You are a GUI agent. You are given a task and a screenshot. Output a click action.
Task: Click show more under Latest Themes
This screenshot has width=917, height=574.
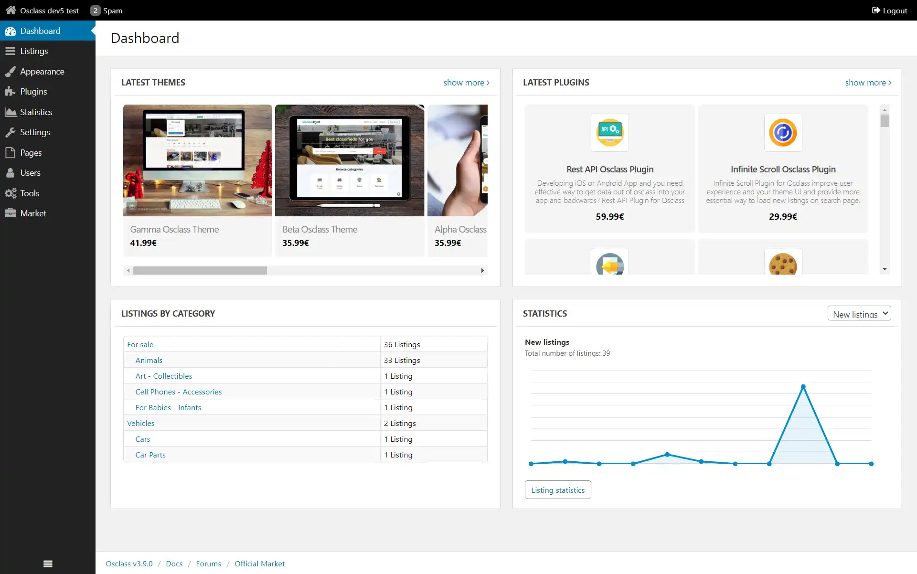[466, 81]
